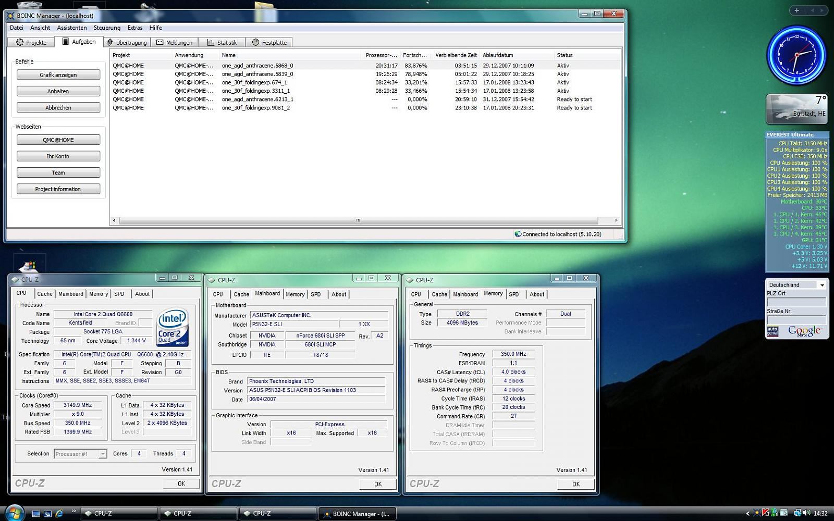The width and height of the screenshot is (834, 521).
Task: Click the Switch between windows quick launch icon
Action: pos(47,514)
